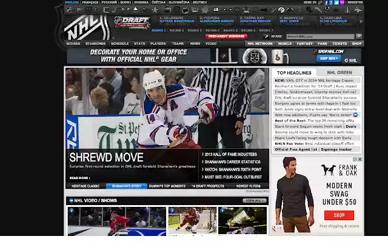Select Colorado Avalanche triangle logo

click(x=136, y=10)
